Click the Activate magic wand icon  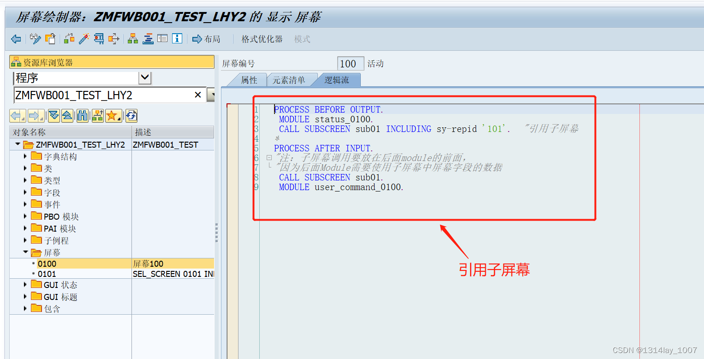pos(84,39)
